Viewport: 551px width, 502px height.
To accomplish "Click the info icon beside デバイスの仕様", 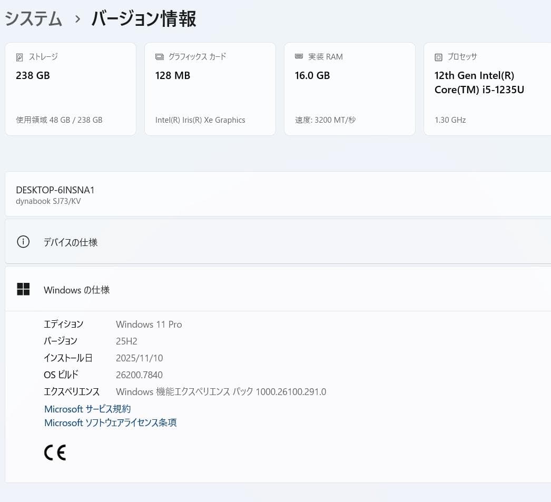I will click(x=23, y=242).
